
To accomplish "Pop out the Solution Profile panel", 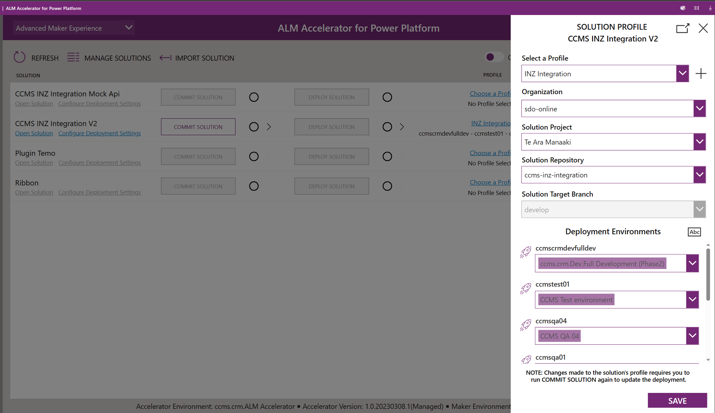I will coord(682,28).
